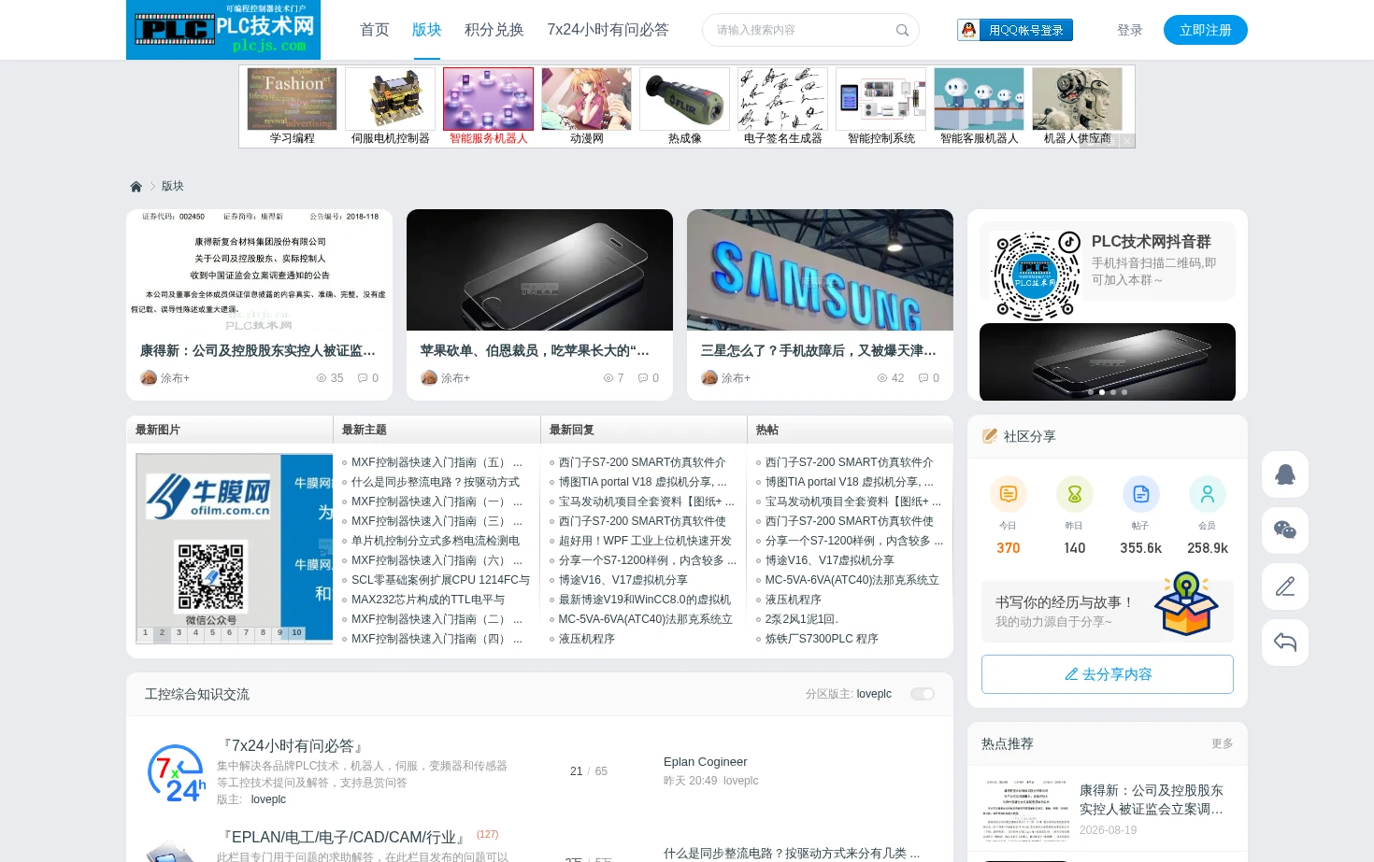Click the 智能服务机器人 ad thumbnail

[488, 99]
